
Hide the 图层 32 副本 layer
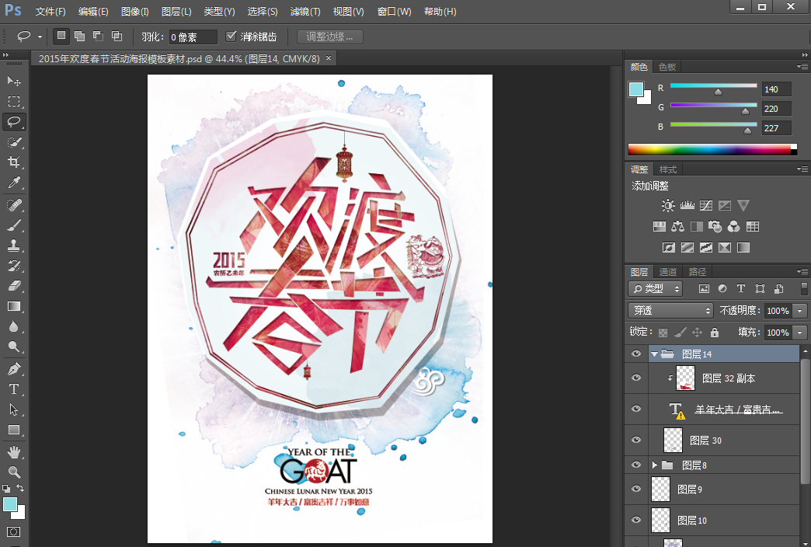click(x=636, y=378)
